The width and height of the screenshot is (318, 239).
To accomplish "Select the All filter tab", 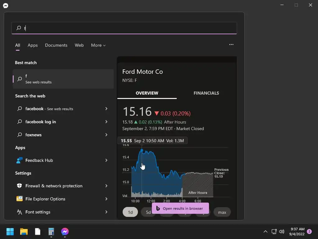I will click(18, 45).
